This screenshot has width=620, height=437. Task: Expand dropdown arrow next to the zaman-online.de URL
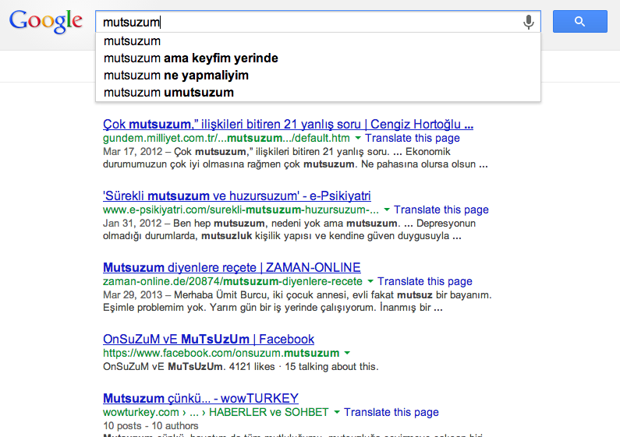pyautogui.click(x=370, y=281)
